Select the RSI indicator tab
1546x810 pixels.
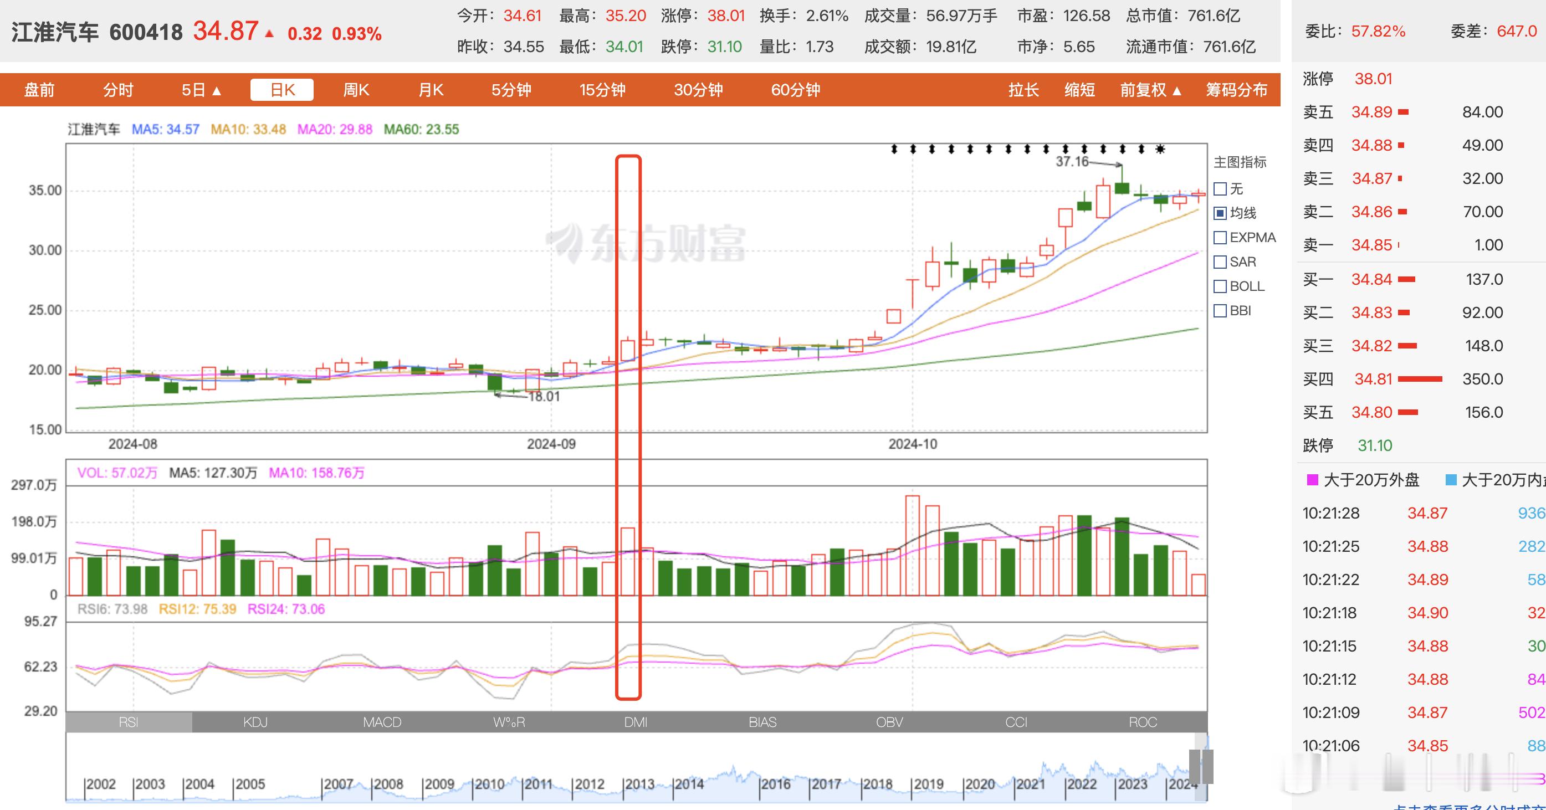pos(129,722)
